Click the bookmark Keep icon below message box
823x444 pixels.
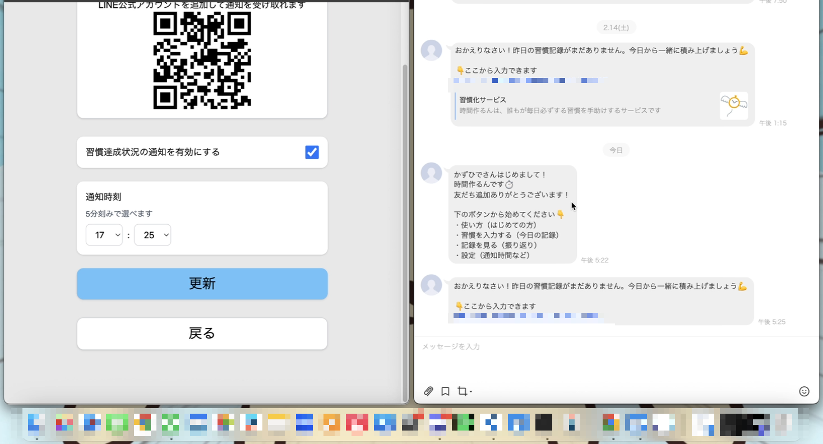coord(445,391)
